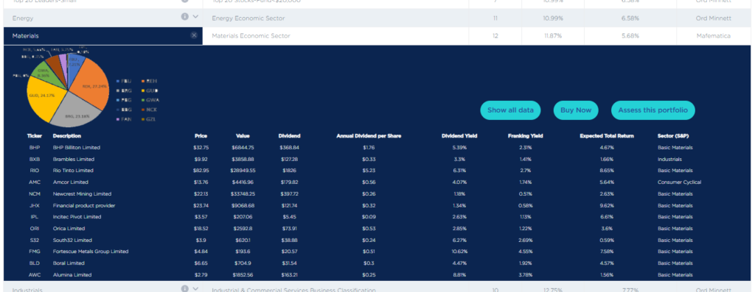This screenshot has height=292, width=755.
Task: Sort by Expected Total Return header
Action: coord(607,136)
